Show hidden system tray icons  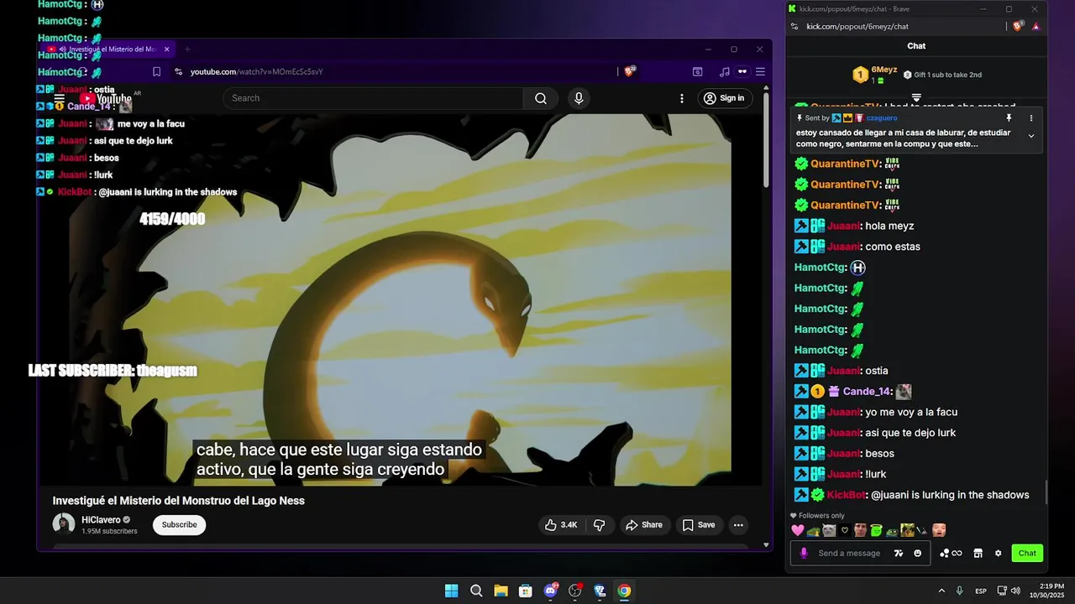941,591
